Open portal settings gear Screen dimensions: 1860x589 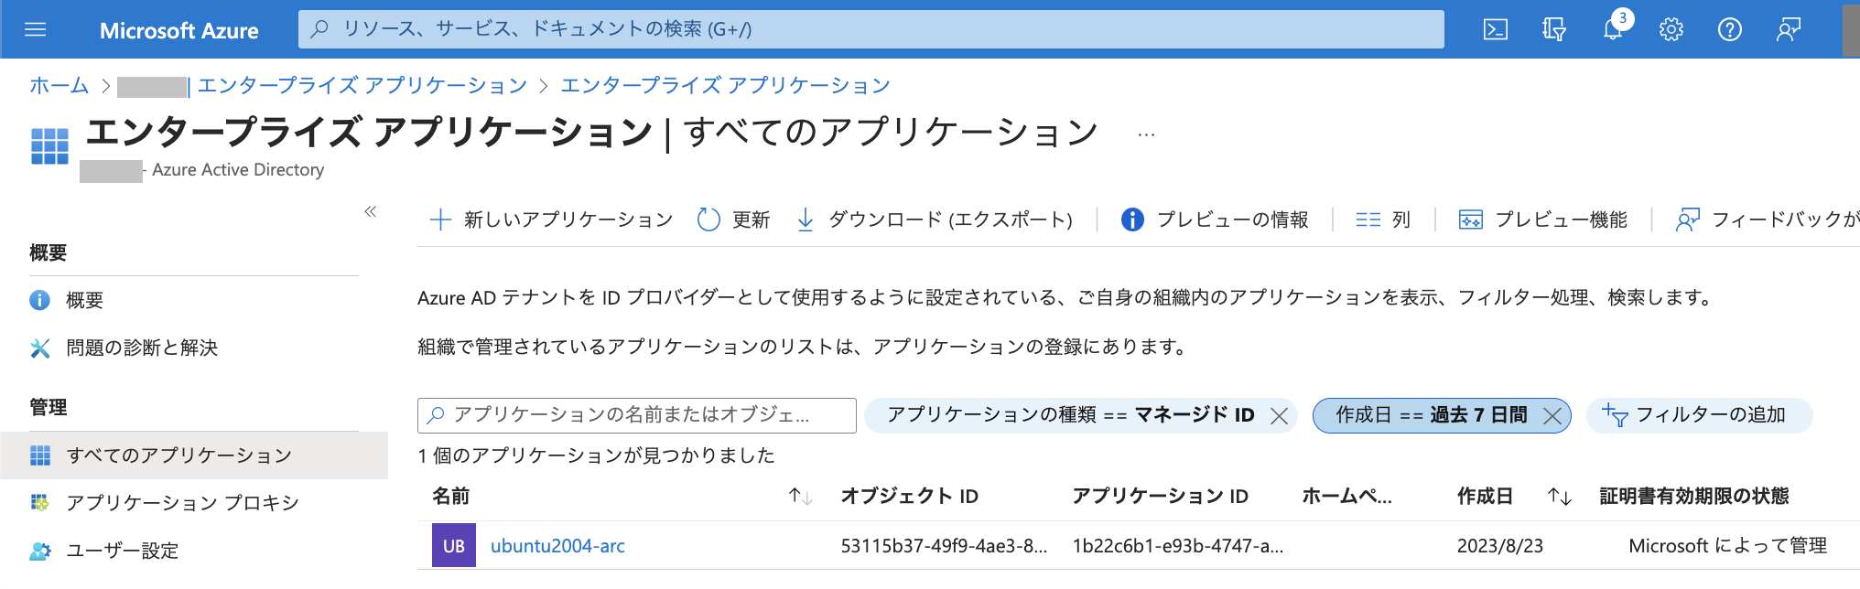[x=1671, y=29]
